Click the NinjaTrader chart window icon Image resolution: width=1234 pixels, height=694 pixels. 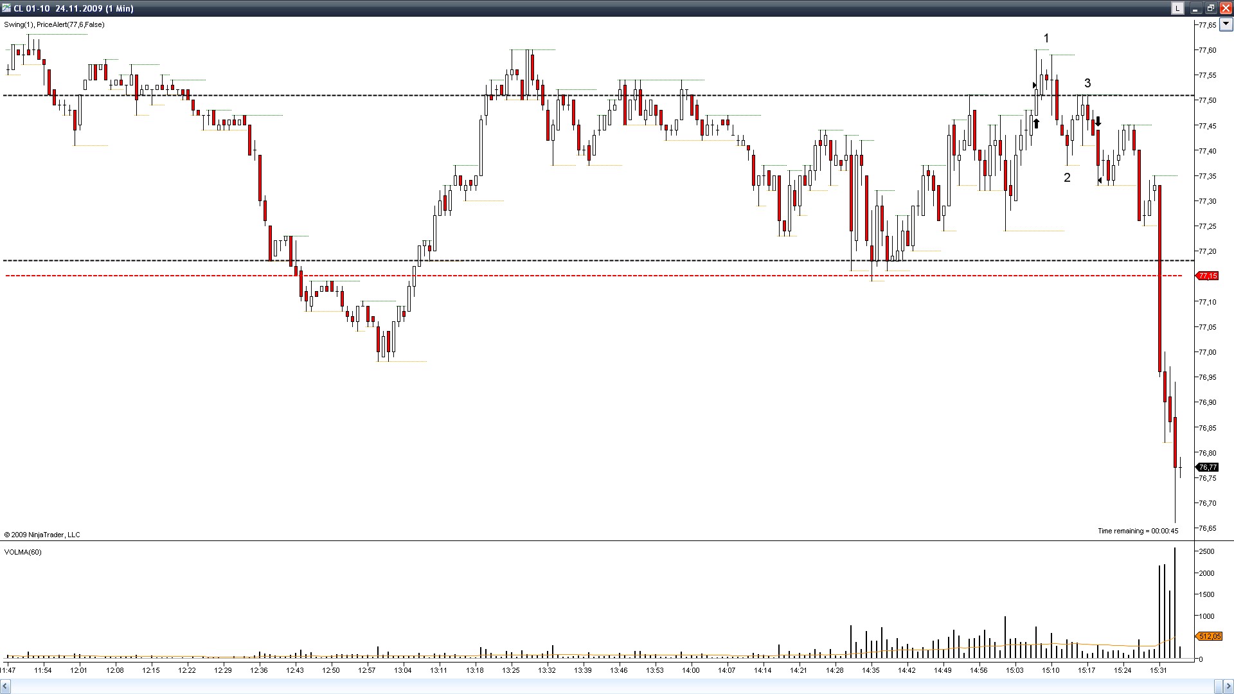[x=6, y=8]
